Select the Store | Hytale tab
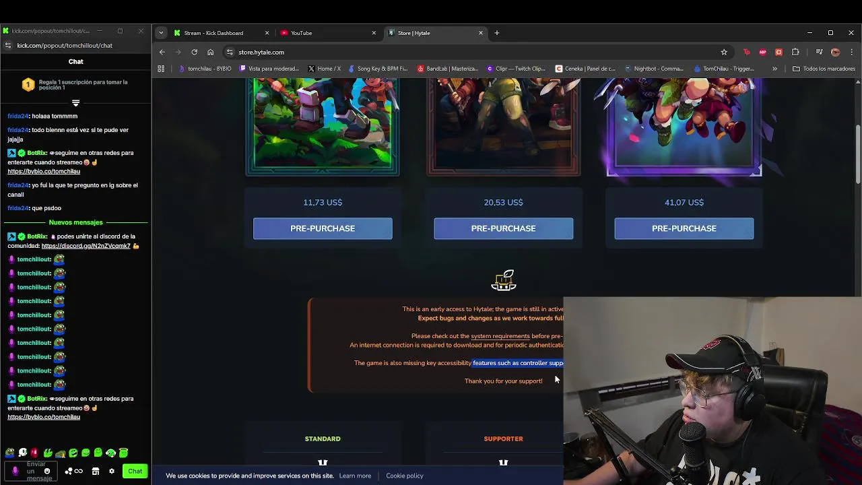 (x=435, y=33)
